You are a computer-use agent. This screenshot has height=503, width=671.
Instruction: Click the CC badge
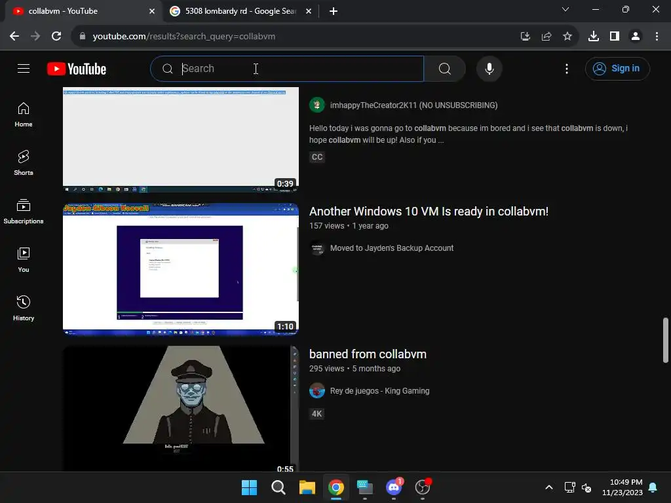[x=317, y=157]
